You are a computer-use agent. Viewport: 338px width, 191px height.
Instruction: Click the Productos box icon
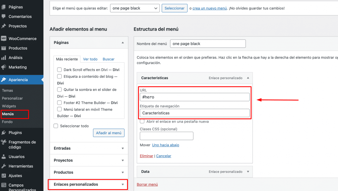click(x=4, y=48)
